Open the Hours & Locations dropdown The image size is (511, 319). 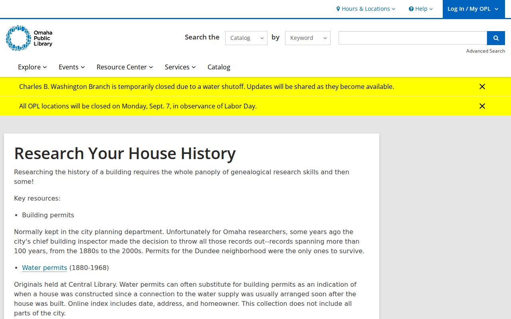(366, 9)
